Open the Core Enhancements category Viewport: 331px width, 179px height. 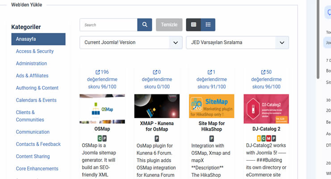pos(37,169)
